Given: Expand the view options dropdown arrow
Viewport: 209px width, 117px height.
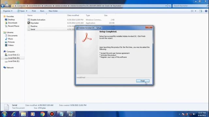Looking at the screenshot, I should point(195,11).
